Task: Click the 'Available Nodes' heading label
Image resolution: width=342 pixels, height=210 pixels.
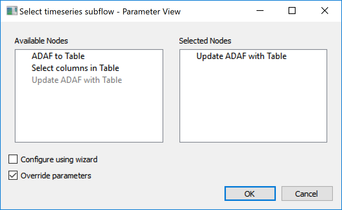Action: (41, 41)
